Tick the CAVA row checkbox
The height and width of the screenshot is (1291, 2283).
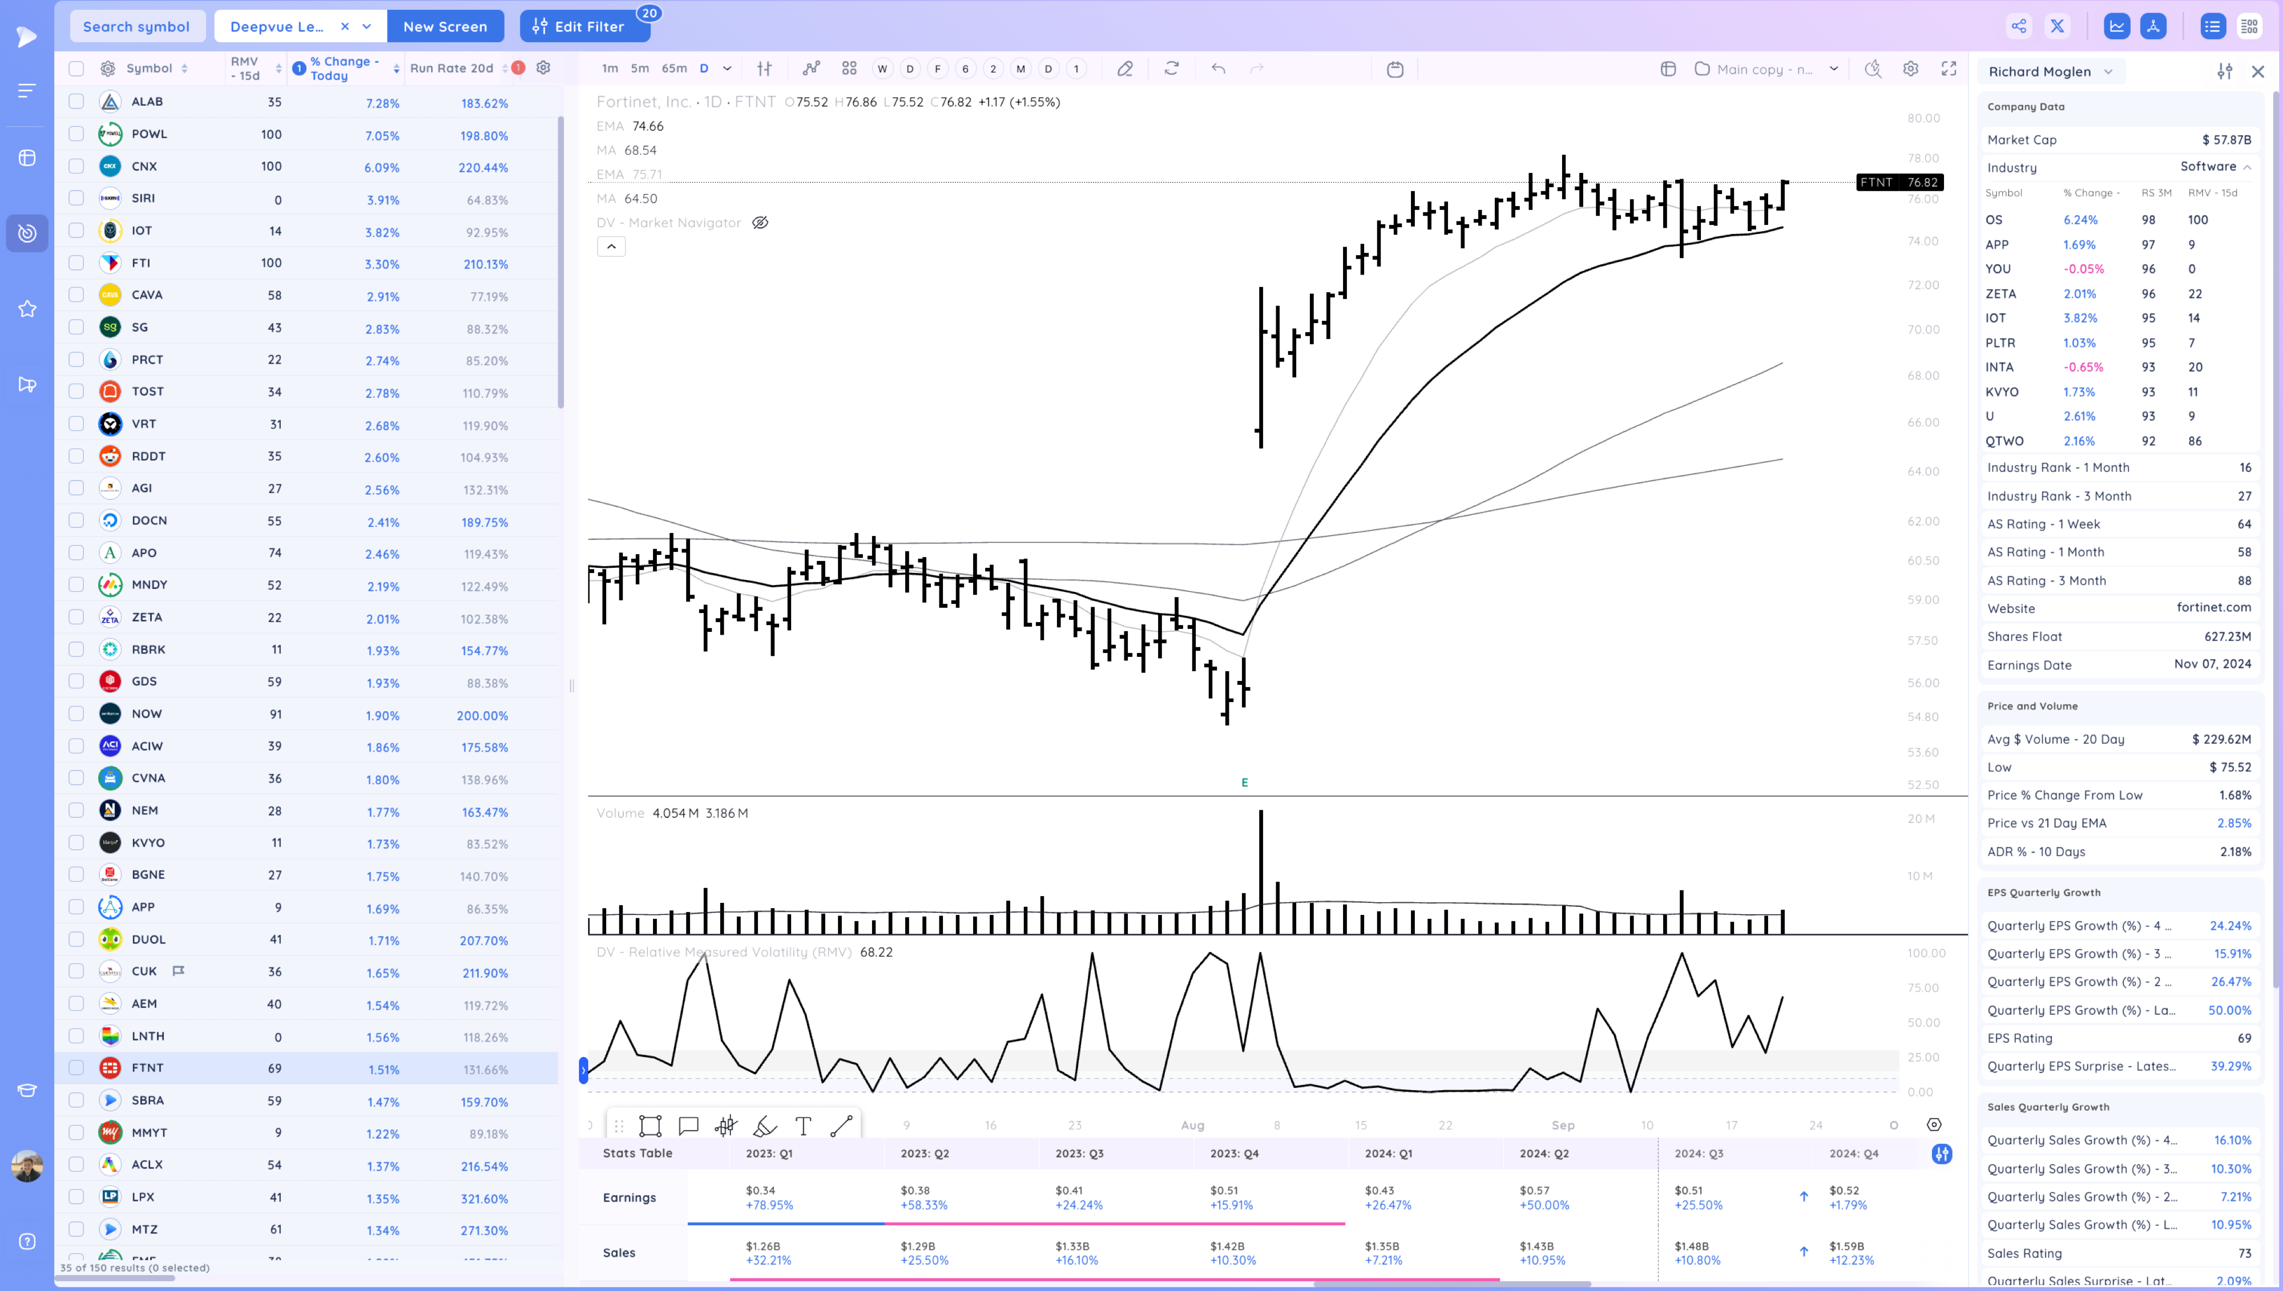tap(76, 295)
